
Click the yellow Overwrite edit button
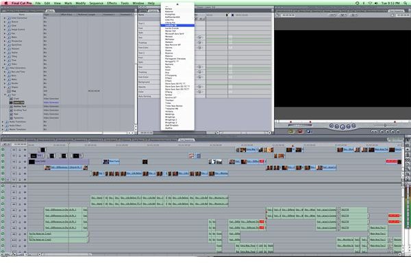pyautogui.click(x=290, y=131)
